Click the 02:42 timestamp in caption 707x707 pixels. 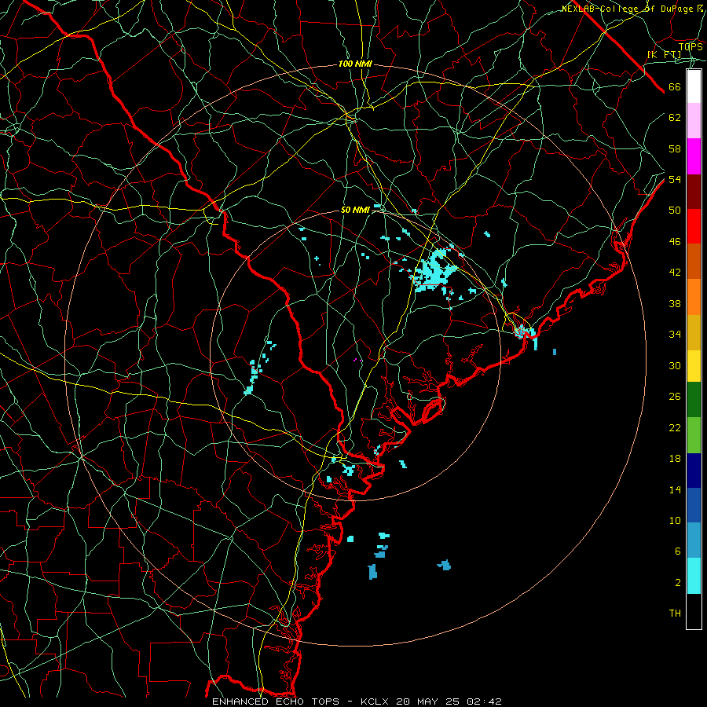coord(484,702)
